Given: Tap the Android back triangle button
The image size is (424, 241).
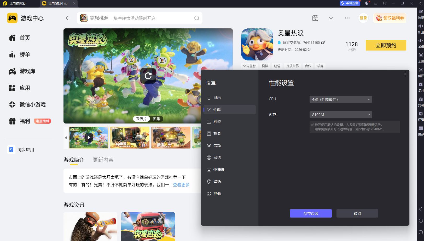Looking at the screenshot, I should pyautogui.click(x=421, y=209).
